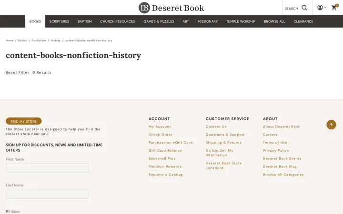Screen dimensions: 343x214
Task: Open Browse All Categories link
Action: (x=283, y=175)
